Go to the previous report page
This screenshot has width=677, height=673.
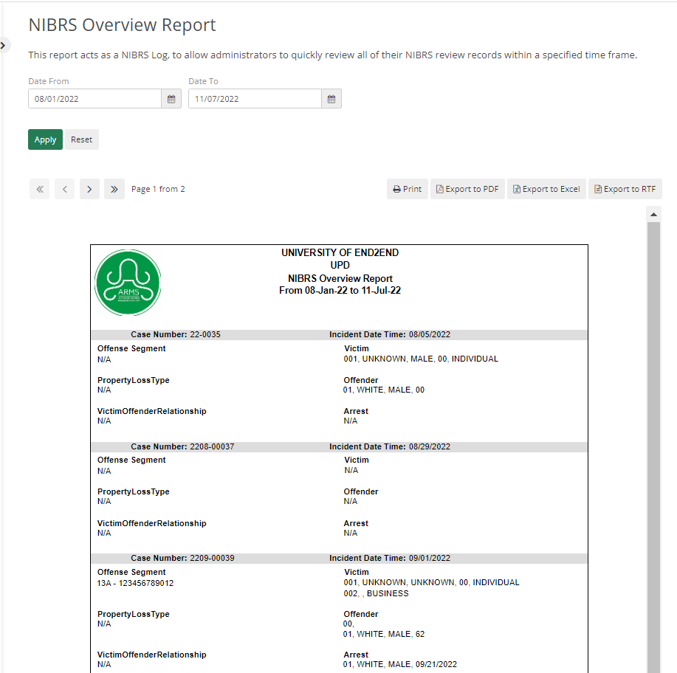(64, 188)
